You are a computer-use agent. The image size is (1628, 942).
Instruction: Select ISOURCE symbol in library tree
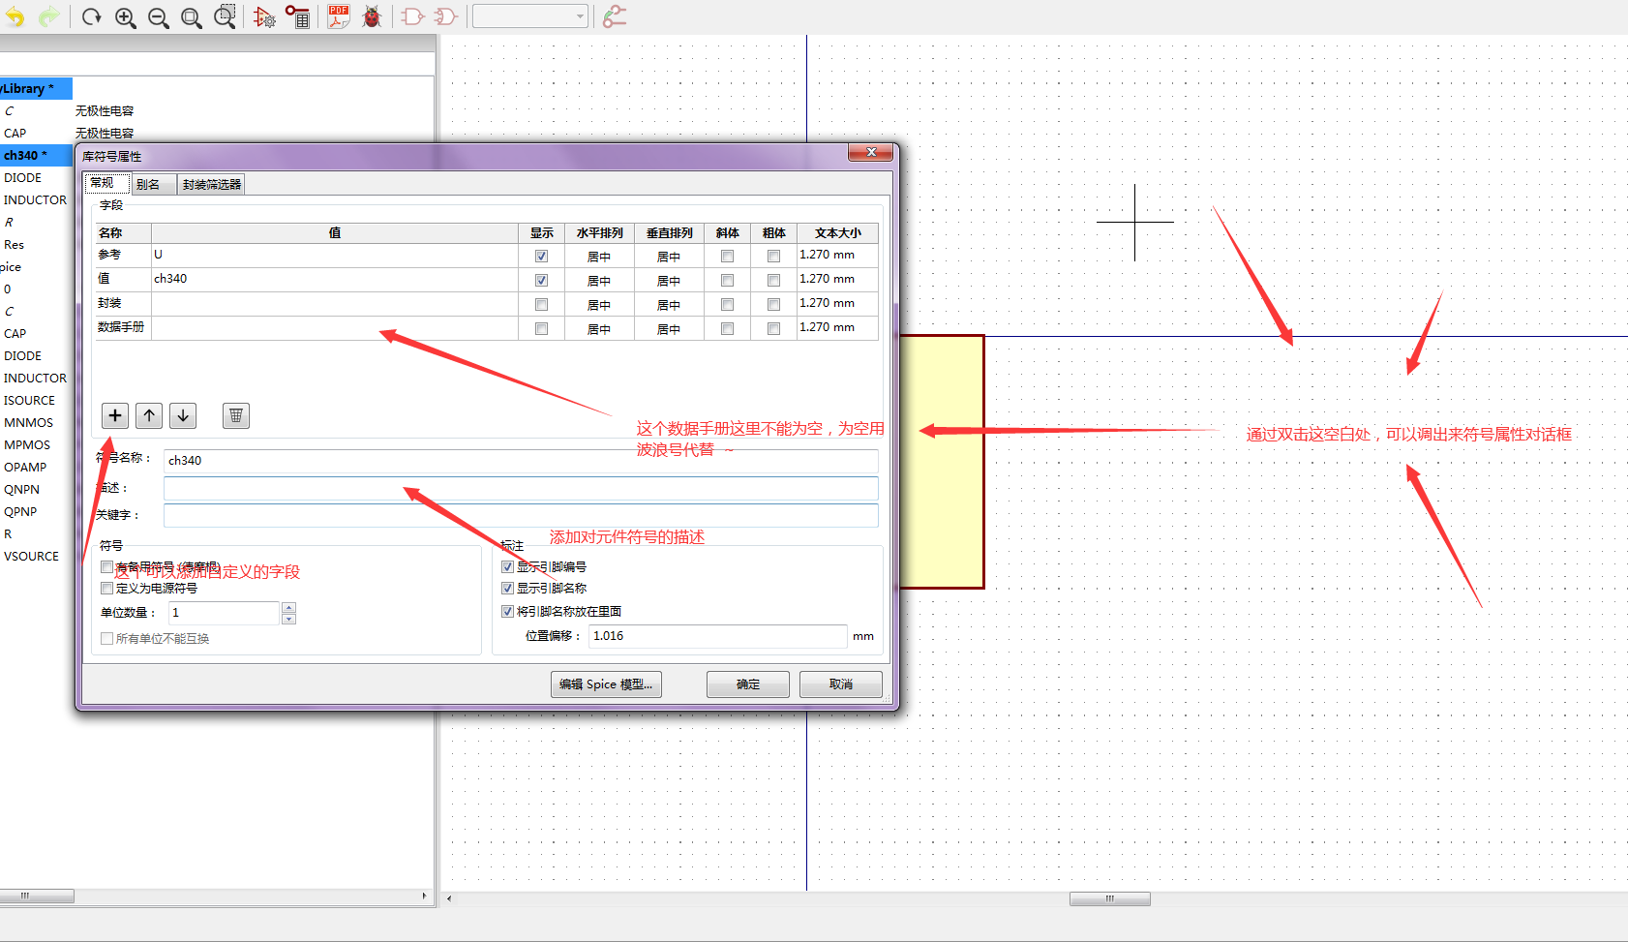click(30, 400)
